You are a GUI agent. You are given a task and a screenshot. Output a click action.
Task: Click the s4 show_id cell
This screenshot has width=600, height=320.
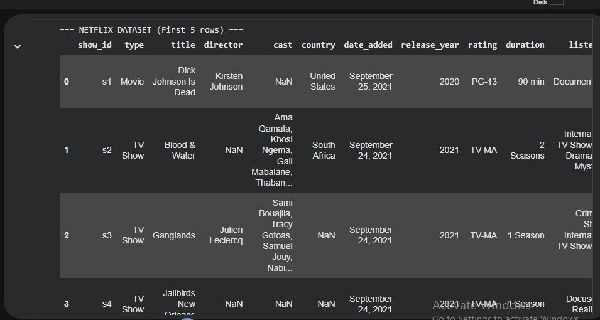(x=107, y=304)
